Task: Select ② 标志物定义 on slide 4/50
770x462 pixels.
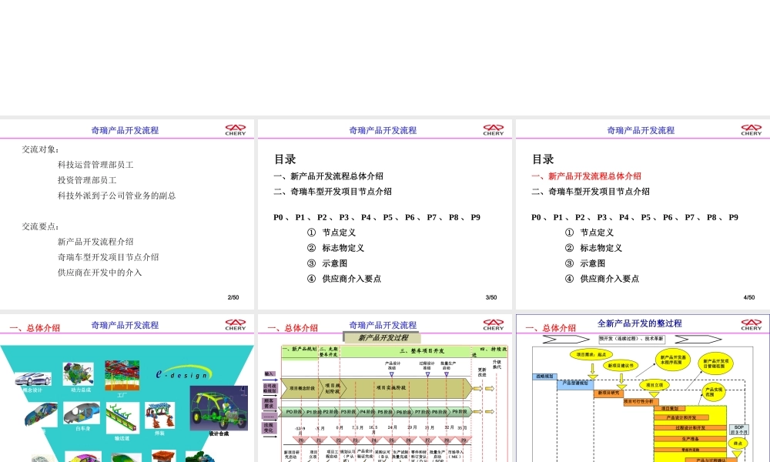Action: point(593,248)
